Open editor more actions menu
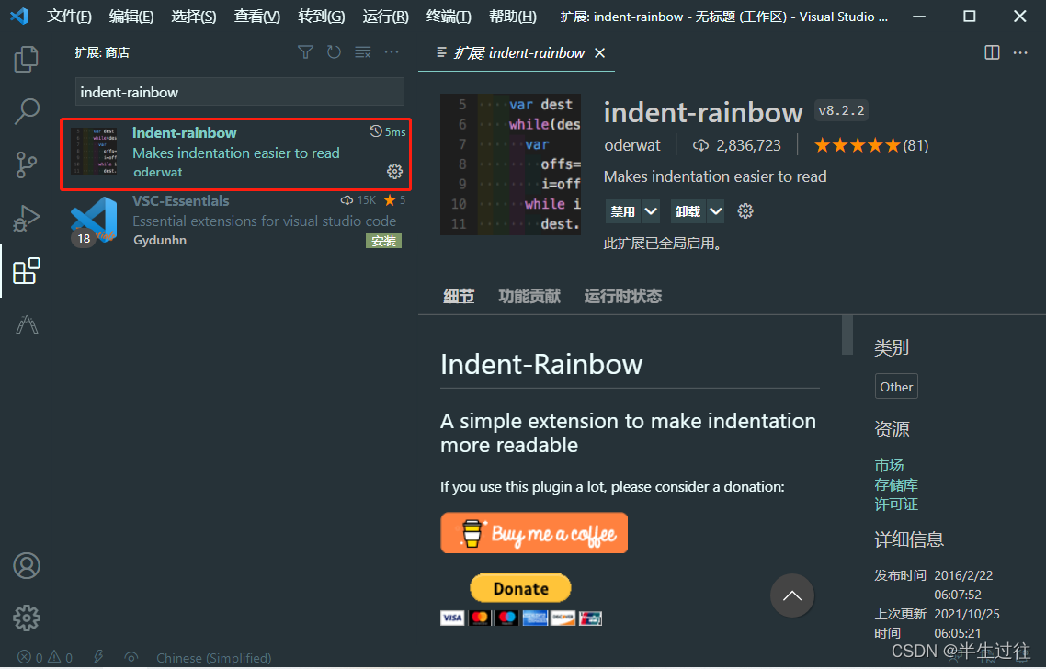Image resolution: width=1046 pixels, height=669 pixels. pos(1020,52)
